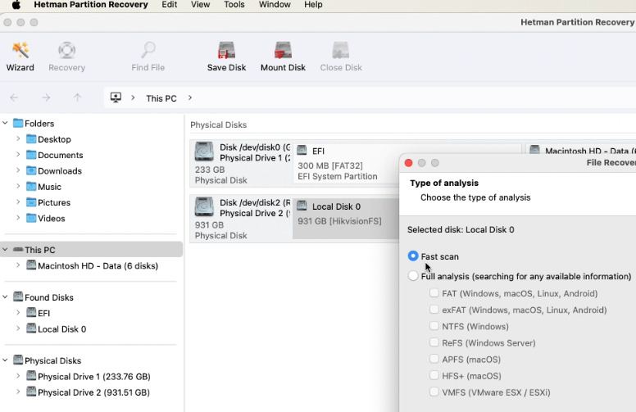Close the File Recovery dialog window

[408, 163]
